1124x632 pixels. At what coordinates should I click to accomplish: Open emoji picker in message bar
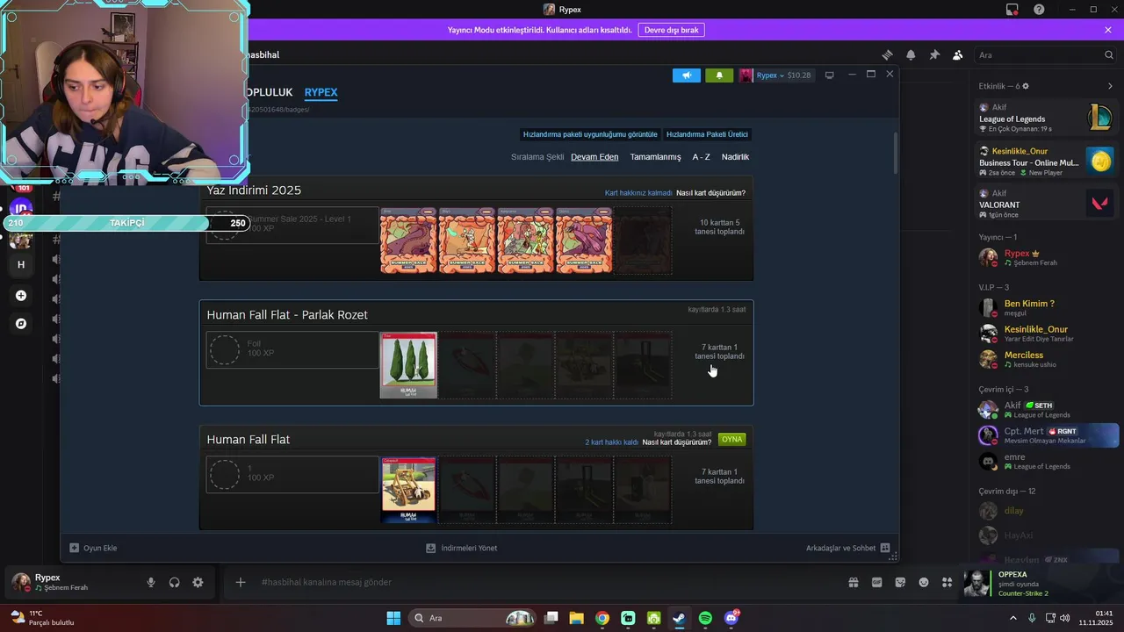pyautogui.click(x=924, y=582)
